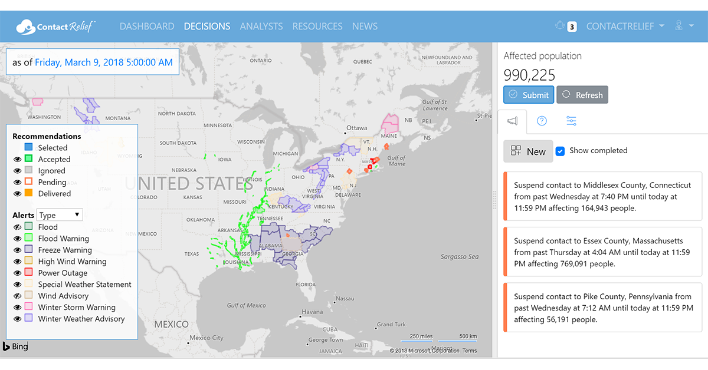Click the Submit button

[528, 95]
